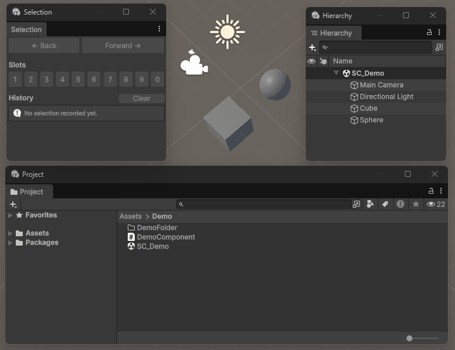Screen dimensions: 455x350
Task: Click into the Hierarchy search field
Action: [375, 47]
